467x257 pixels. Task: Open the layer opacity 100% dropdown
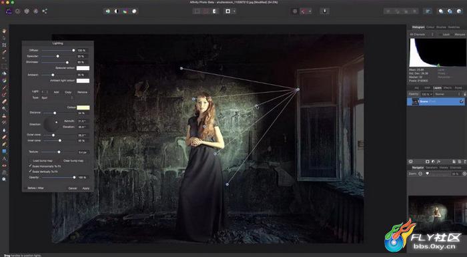point(427,94)
